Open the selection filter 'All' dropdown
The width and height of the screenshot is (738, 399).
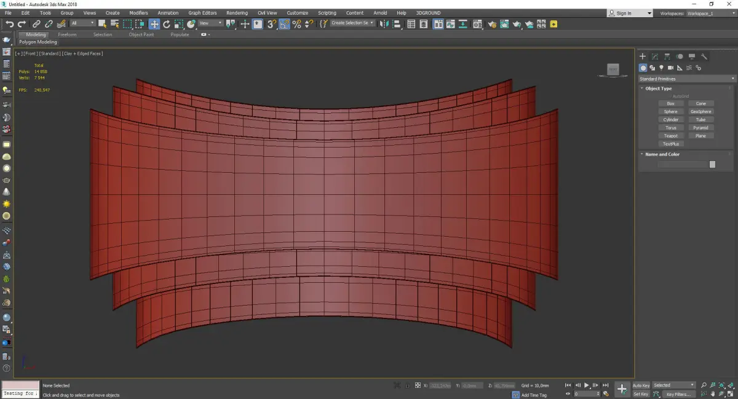[82, 23]
